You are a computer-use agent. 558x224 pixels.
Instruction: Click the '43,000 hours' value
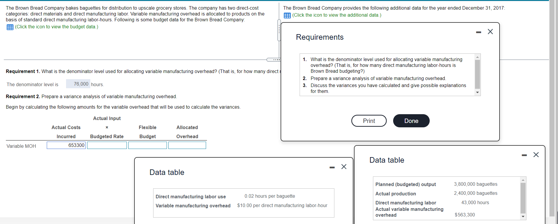[x=475, y=203]
